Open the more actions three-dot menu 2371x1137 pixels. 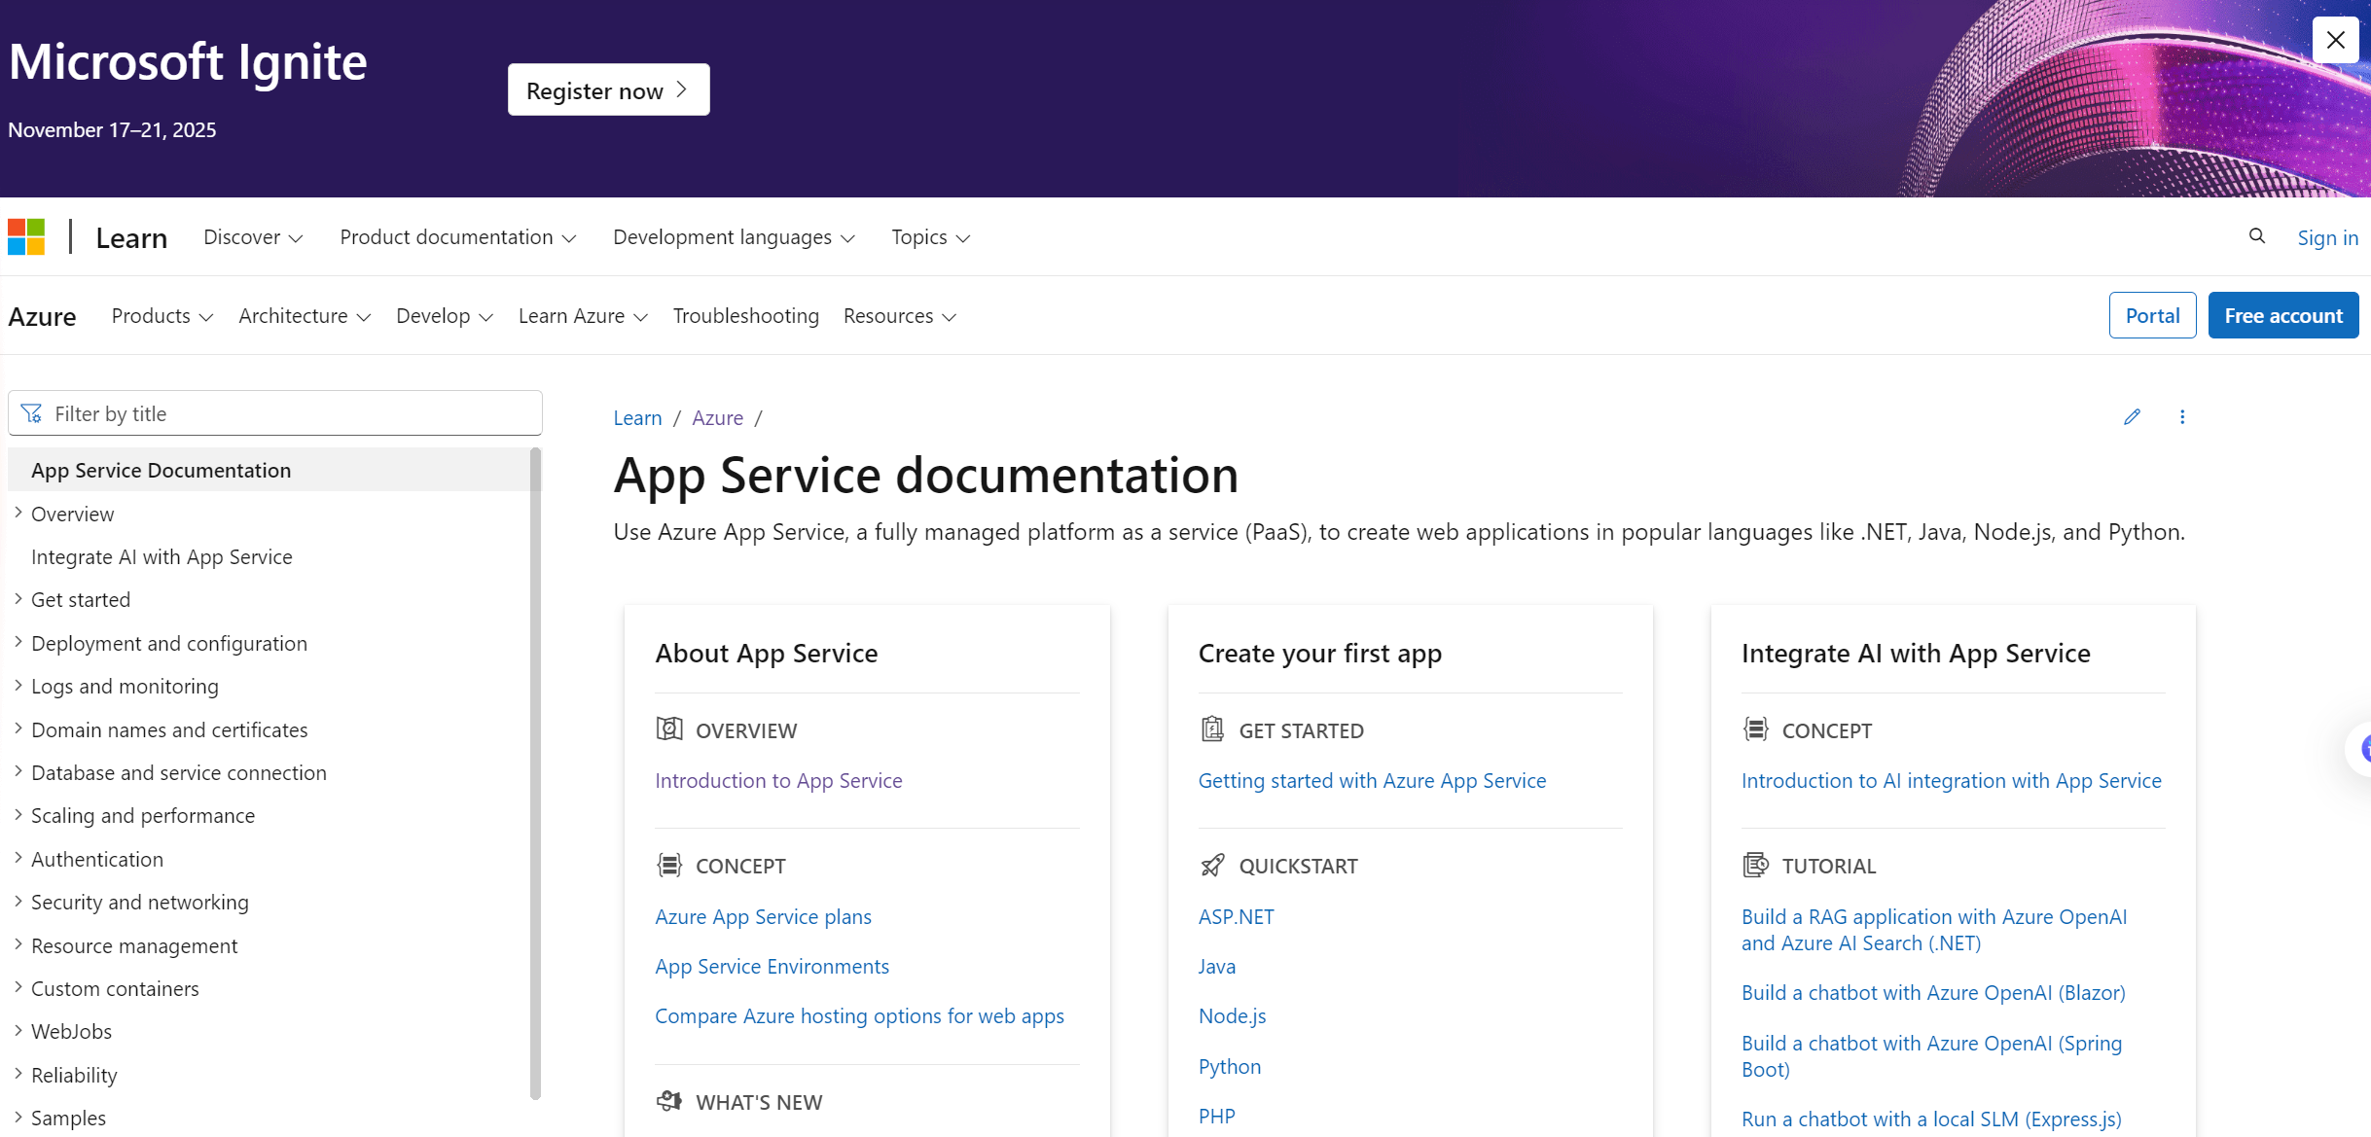2182,417
